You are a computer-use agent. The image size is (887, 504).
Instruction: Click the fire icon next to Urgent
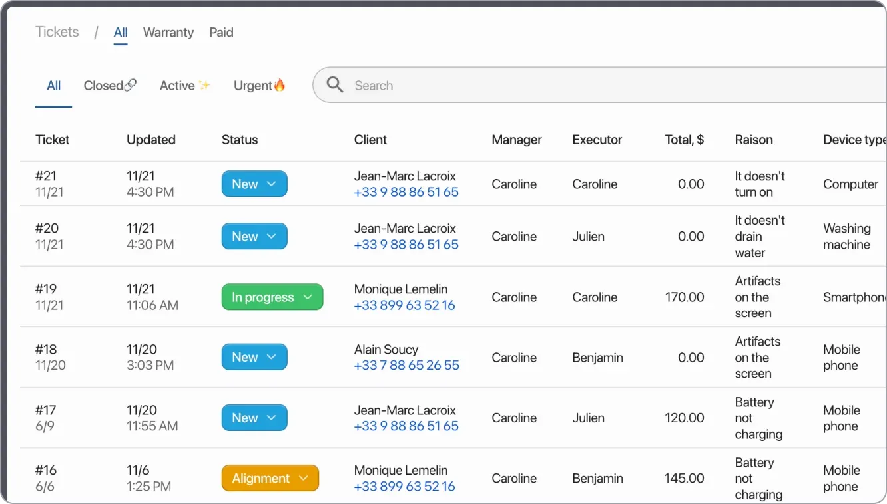coord(280,84)
